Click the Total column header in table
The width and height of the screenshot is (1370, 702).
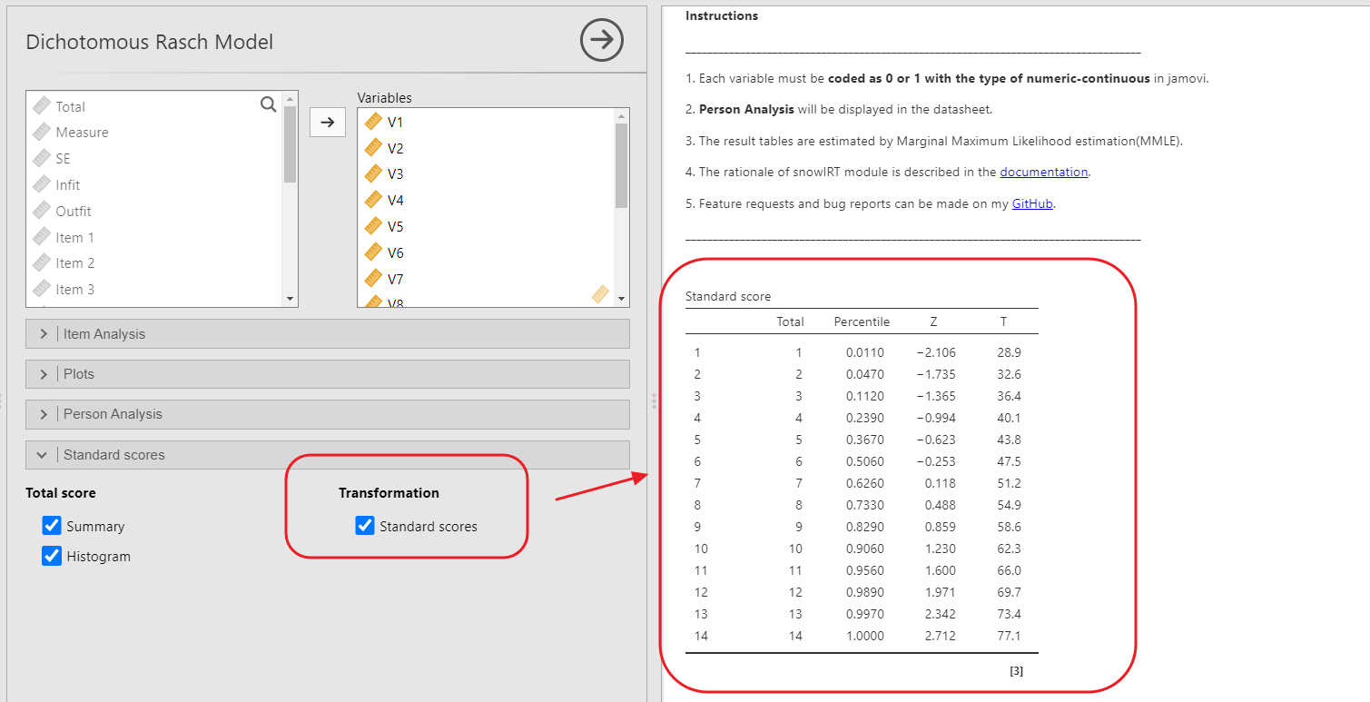[x=790, y=321]
